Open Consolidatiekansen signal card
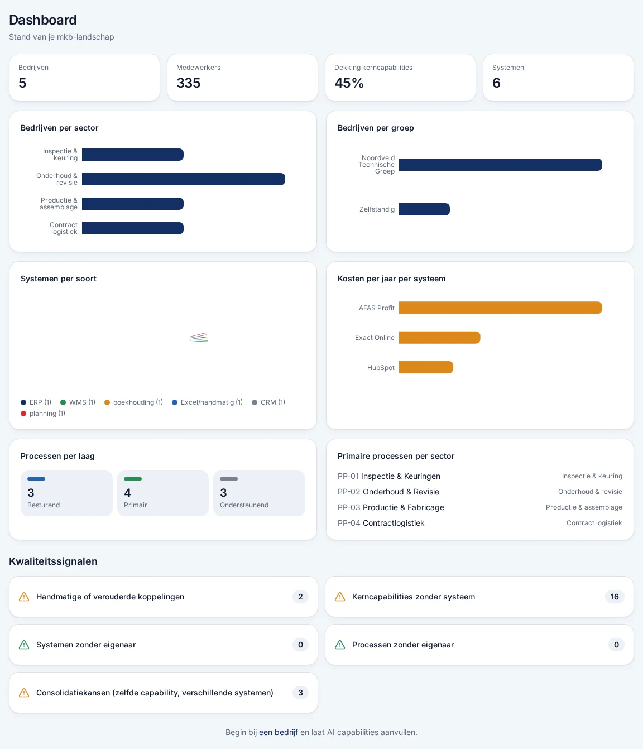The image size is (643, 749). [164, 693]
